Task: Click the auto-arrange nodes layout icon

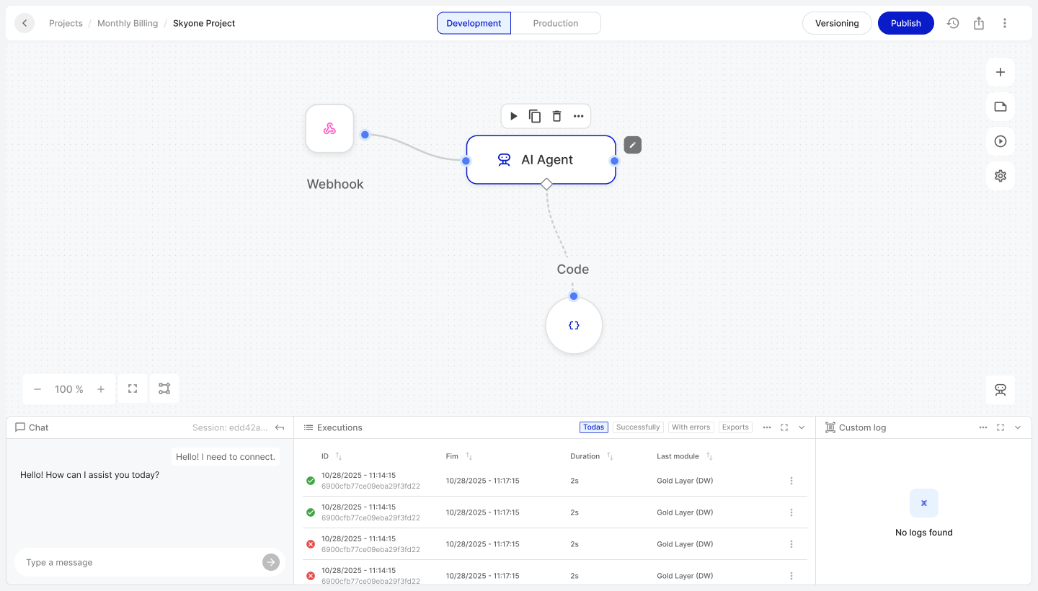Action: click(164, 389)
